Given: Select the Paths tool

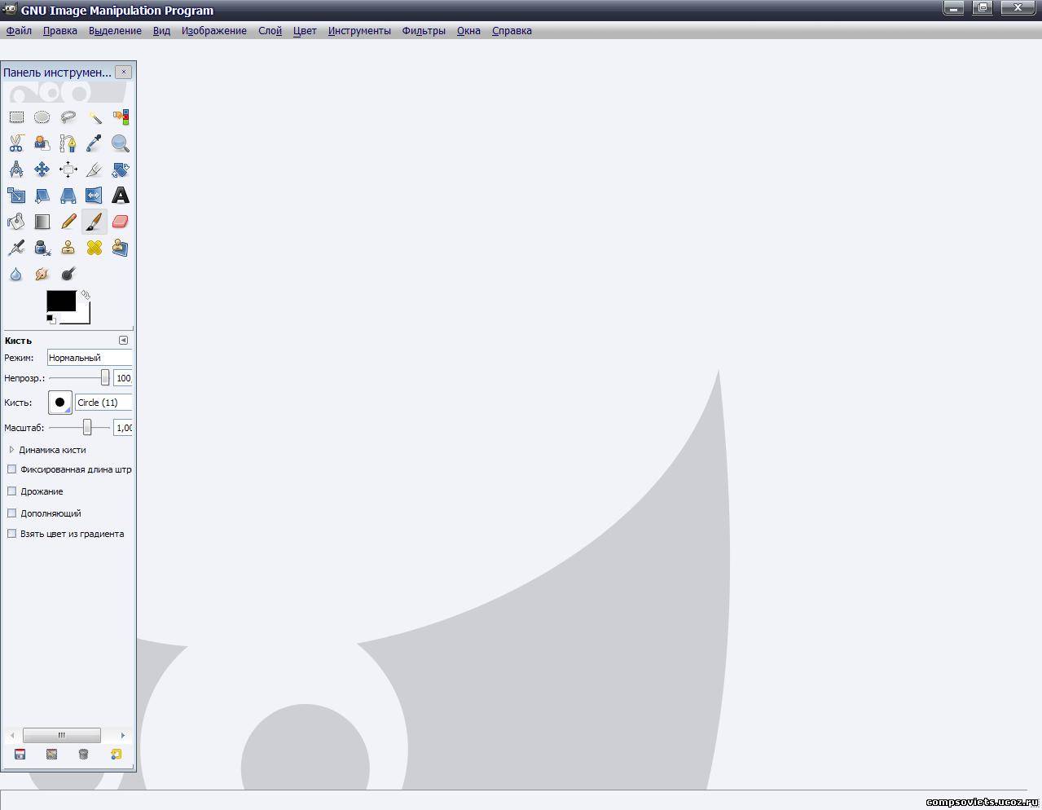Looking at the screenshot, I should (x=68, y=143).
